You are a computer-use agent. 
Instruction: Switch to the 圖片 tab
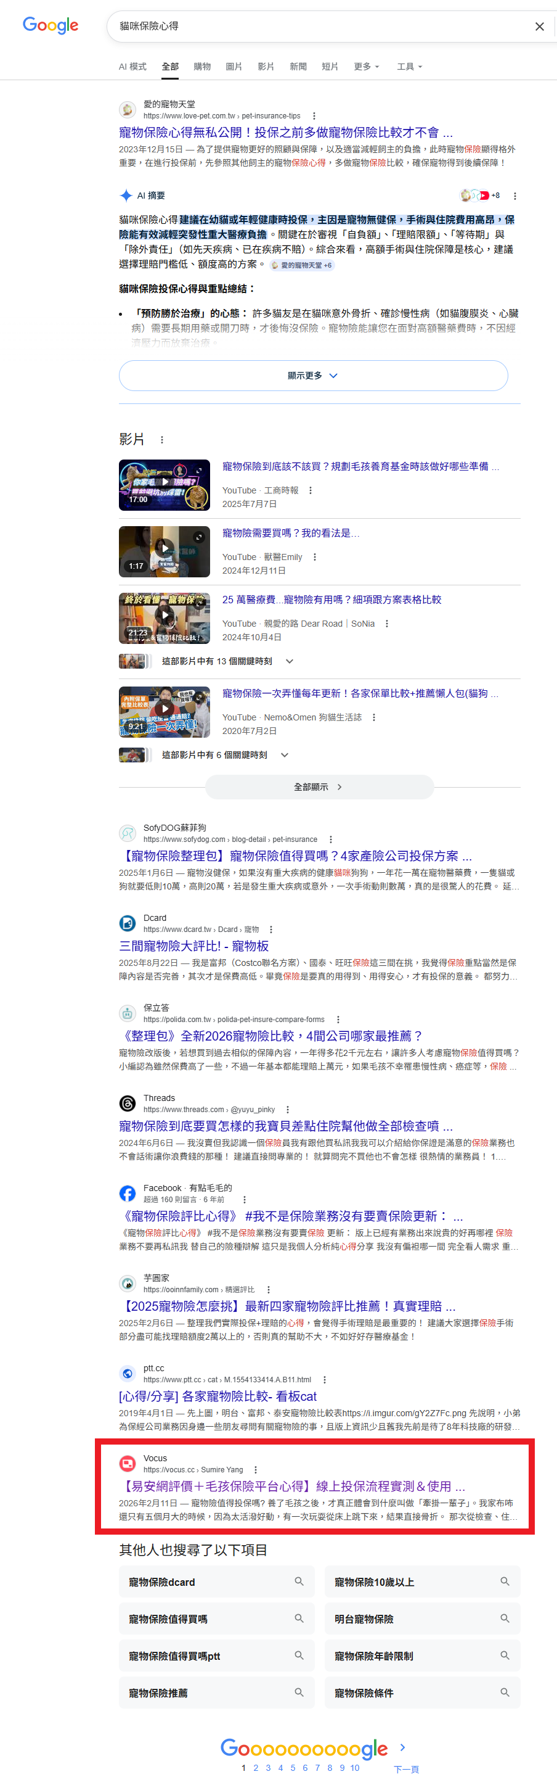(x=234, y=67)
